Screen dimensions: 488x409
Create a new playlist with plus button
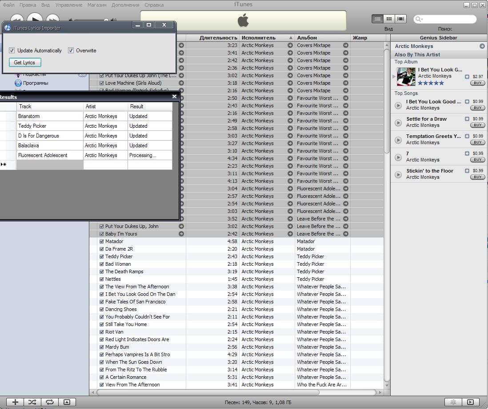[15, 402]
